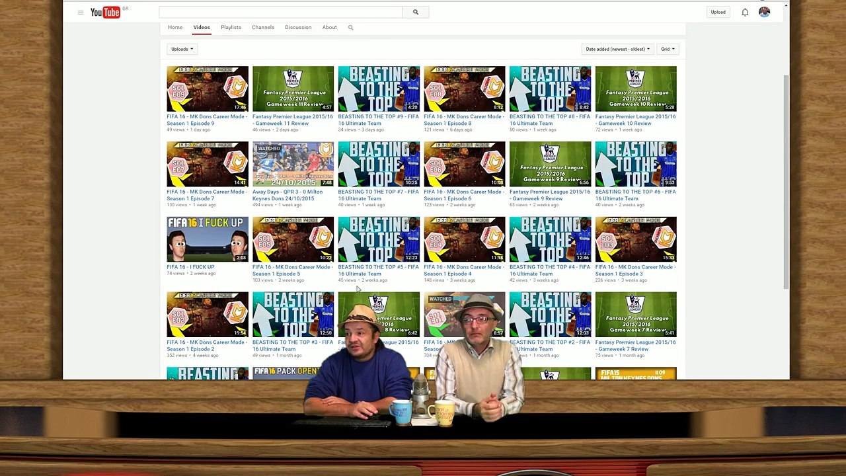Open the MK Dons Episode 2 thumbnail
The width and height of the screenshot is (846, 476).
[208, 315]
